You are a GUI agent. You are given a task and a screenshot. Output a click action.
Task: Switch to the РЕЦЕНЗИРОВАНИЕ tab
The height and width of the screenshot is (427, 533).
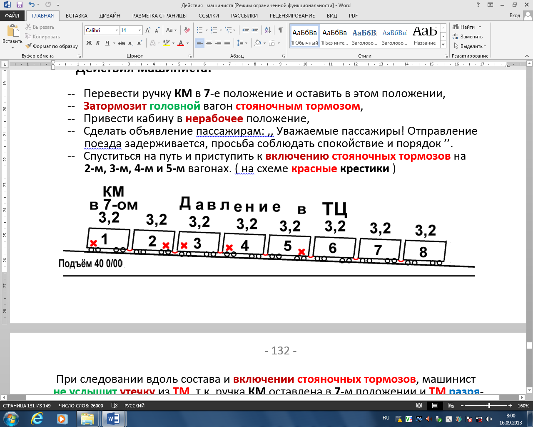pyautogui.click(x=292, y=16)
